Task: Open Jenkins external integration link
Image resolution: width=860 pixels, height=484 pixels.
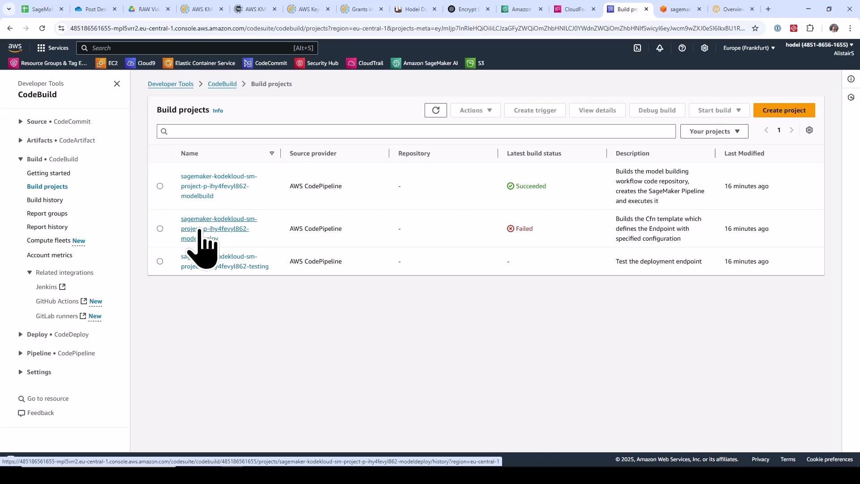Action: 51,287
